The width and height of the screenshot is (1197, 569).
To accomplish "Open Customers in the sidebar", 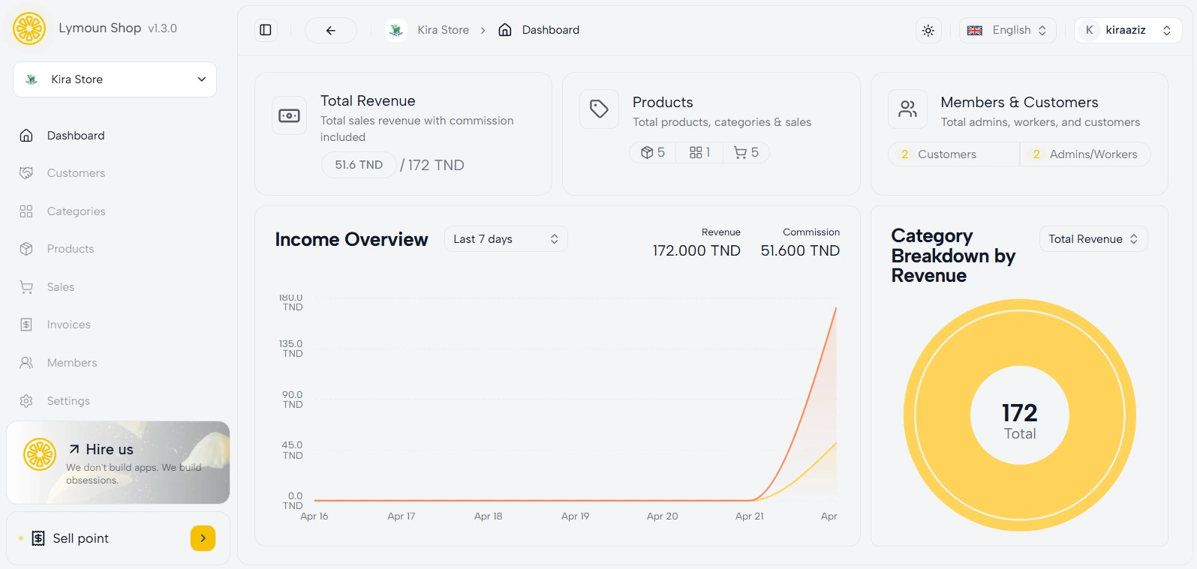I will click(76, 173).
